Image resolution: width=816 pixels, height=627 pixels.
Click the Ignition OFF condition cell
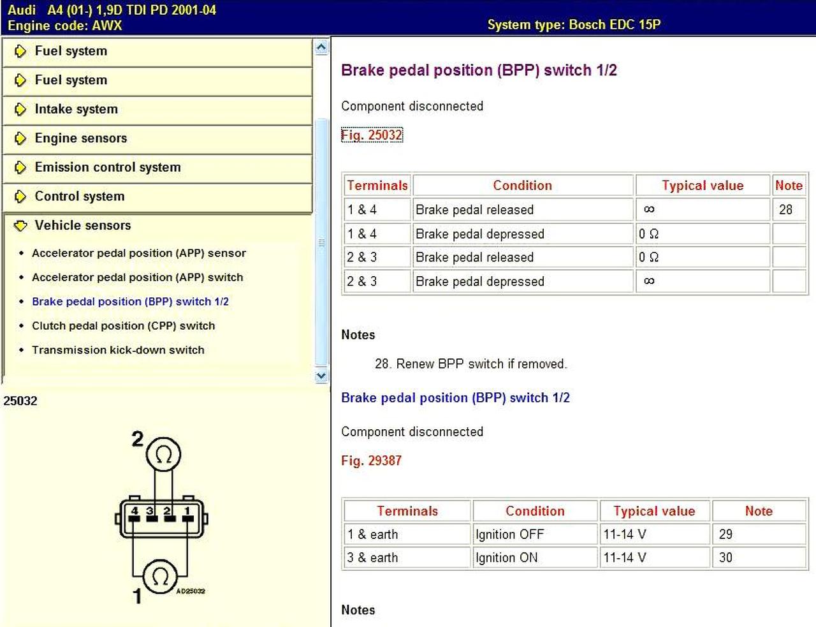(x=535, y=535)
